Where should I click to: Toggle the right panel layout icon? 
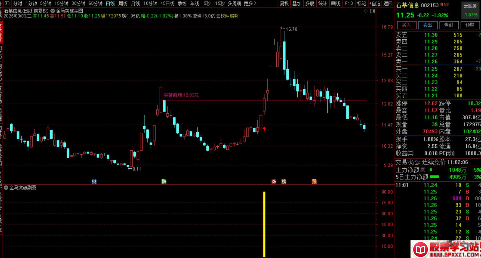pyautogui.click(x=373, y=11)
